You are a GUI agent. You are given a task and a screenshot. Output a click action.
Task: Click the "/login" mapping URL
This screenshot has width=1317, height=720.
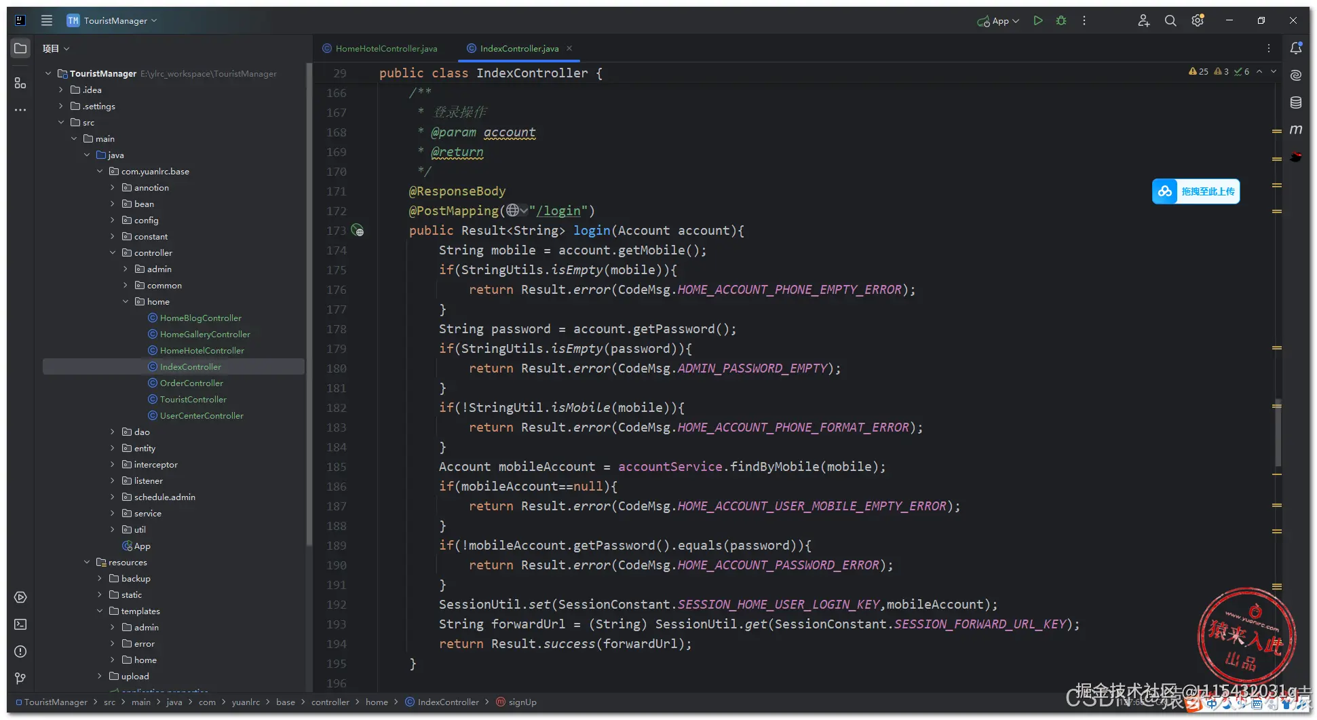[x=558, y=210]
